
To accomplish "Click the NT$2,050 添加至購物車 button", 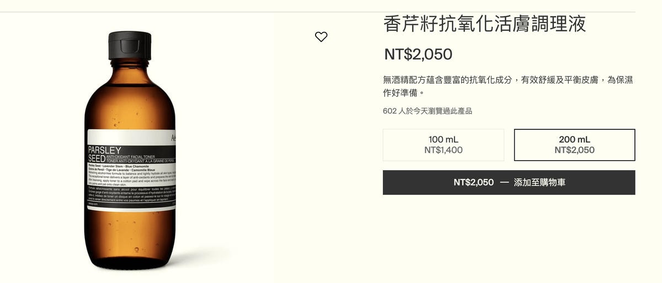I will 509,182.
